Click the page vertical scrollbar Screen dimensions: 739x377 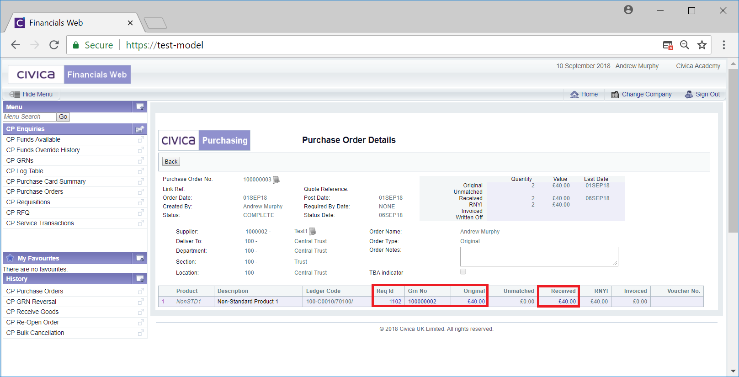(x=733, y=151)
